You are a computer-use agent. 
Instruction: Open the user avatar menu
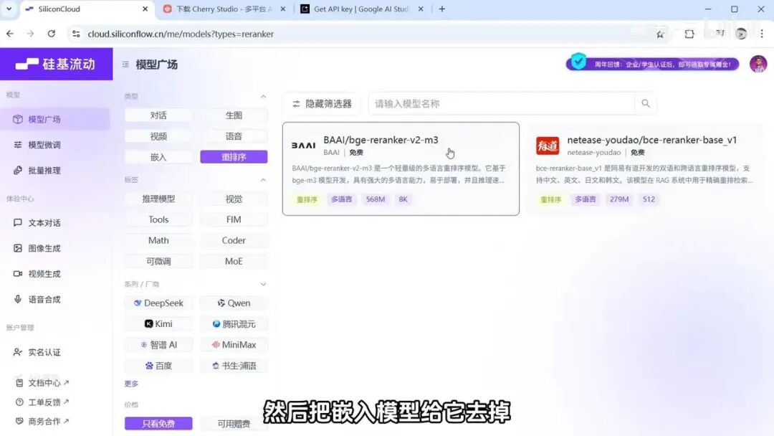pyautogui.click(x=758, y=64)
